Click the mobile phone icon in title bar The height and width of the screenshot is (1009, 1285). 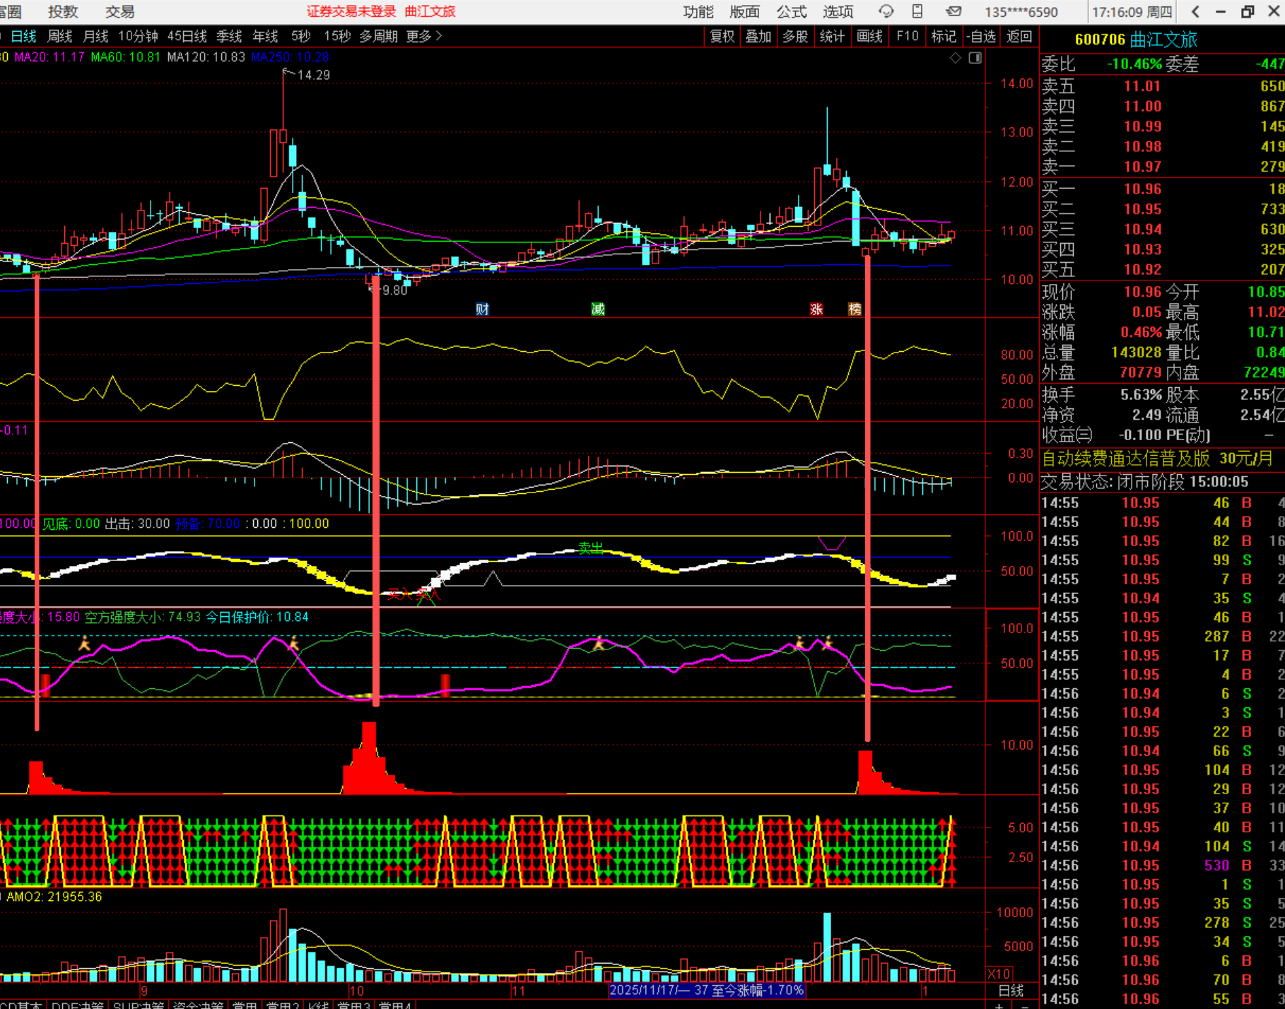(917, 11)
